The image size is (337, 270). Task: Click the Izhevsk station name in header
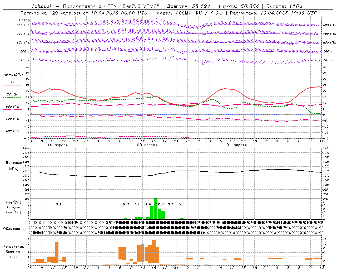click(42, 6)
